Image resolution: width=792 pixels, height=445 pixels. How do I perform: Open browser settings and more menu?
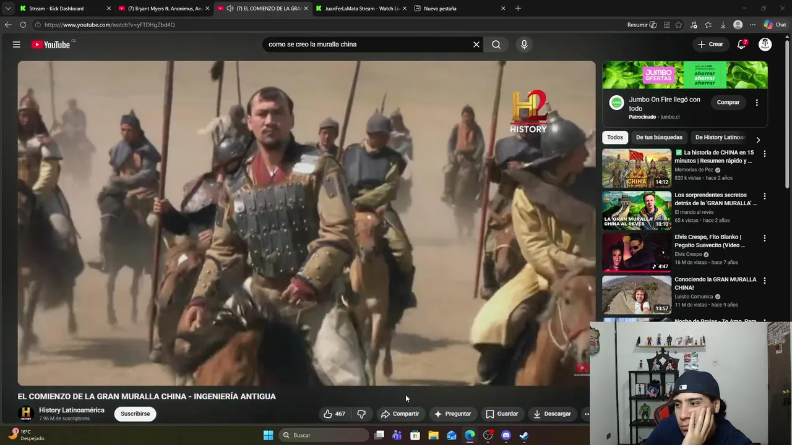click(752, 25)
